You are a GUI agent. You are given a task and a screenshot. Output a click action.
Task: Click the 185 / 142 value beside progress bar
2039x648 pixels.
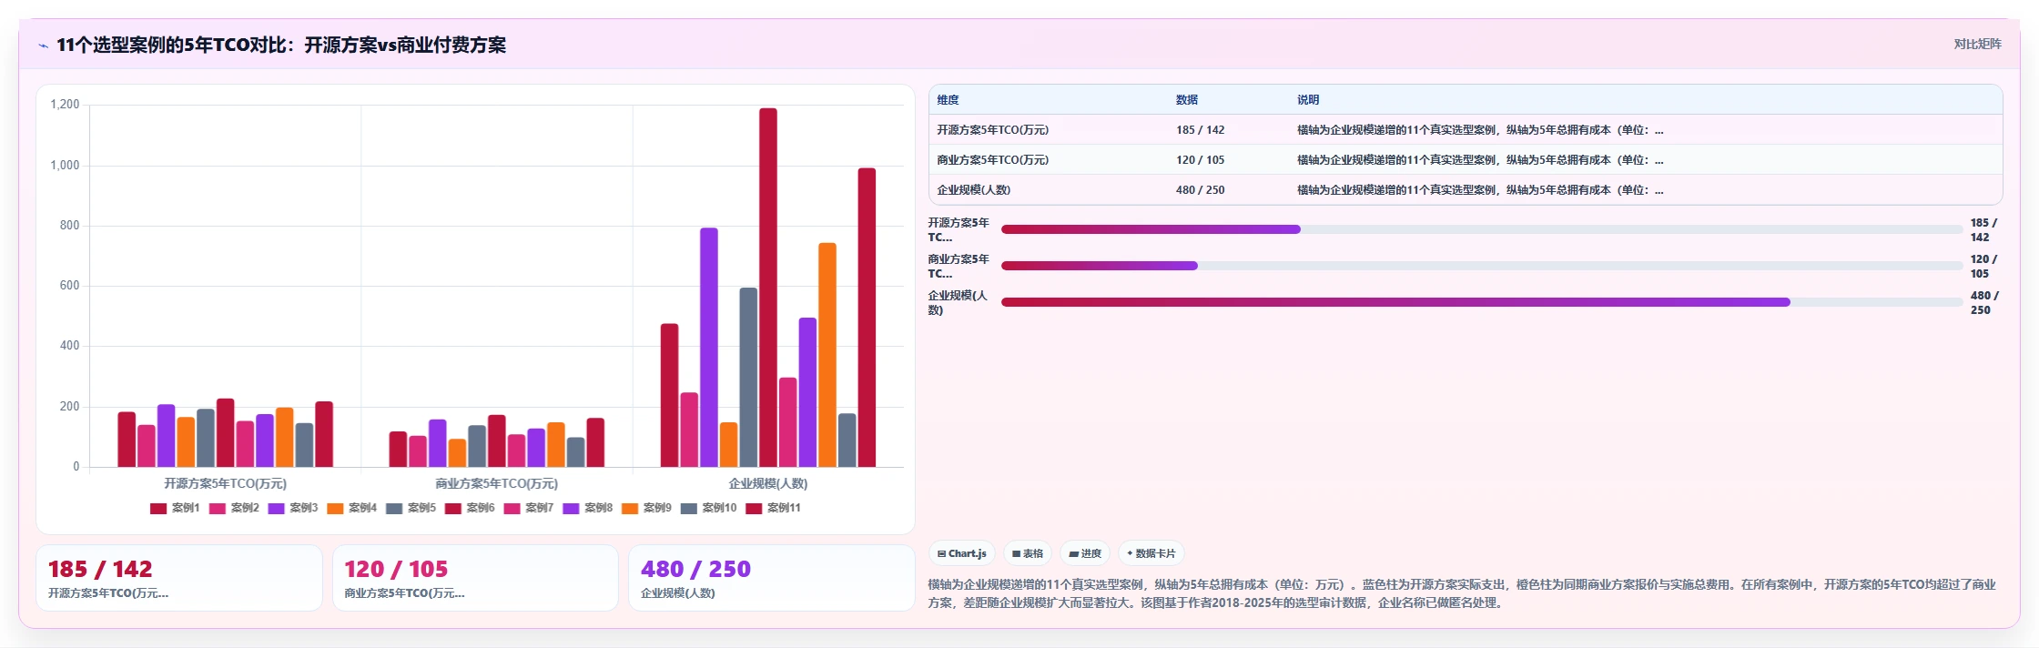click(1984, 229)
